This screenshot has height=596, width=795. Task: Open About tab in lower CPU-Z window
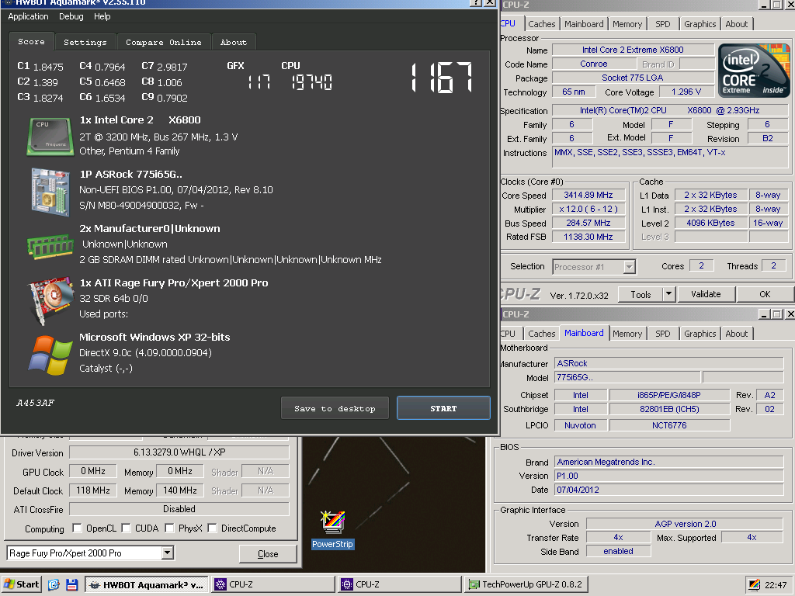[736, 334]
